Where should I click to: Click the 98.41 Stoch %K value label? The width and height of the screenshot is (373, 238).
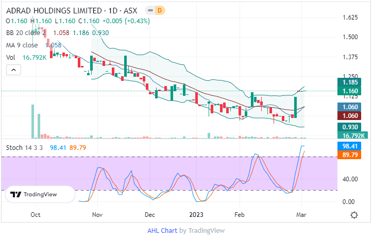(351, 146)
